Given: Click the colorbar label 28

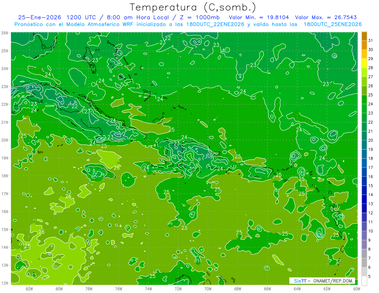Looking at the screenshot, I should click(x=371, y=68).
